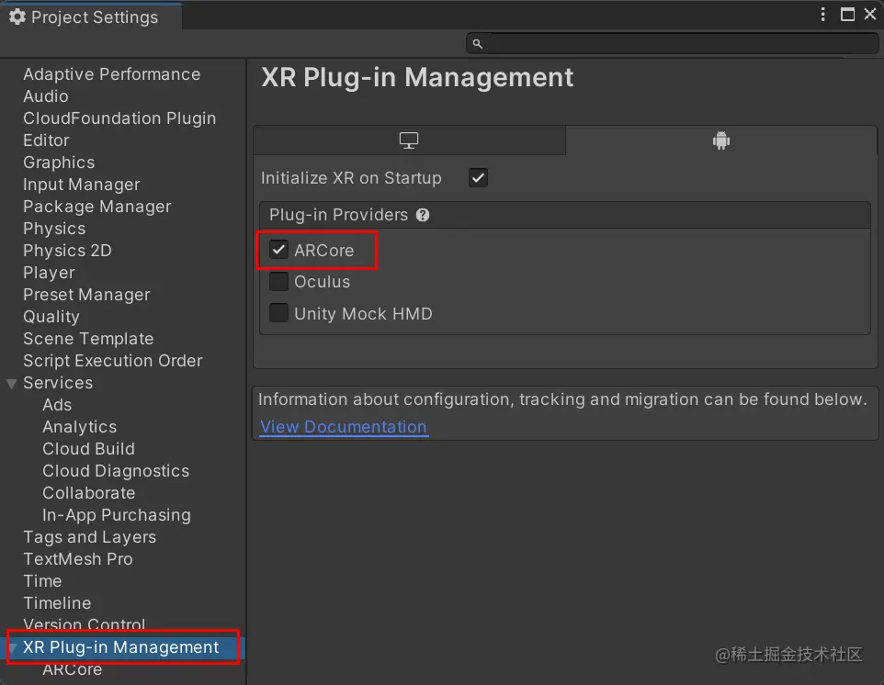Open Ads under Services

(57, 404)
